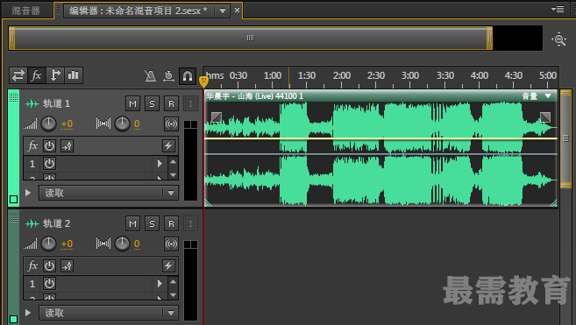Click Track 1 volume knob

(x=48, y=124)
